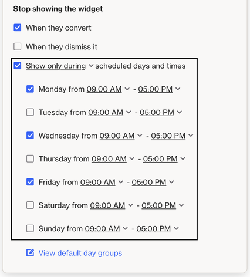Image resolution: width=250 pixels, height=277 pixels.
Task: Open the View default day groups link
Action: click(80, 253)
